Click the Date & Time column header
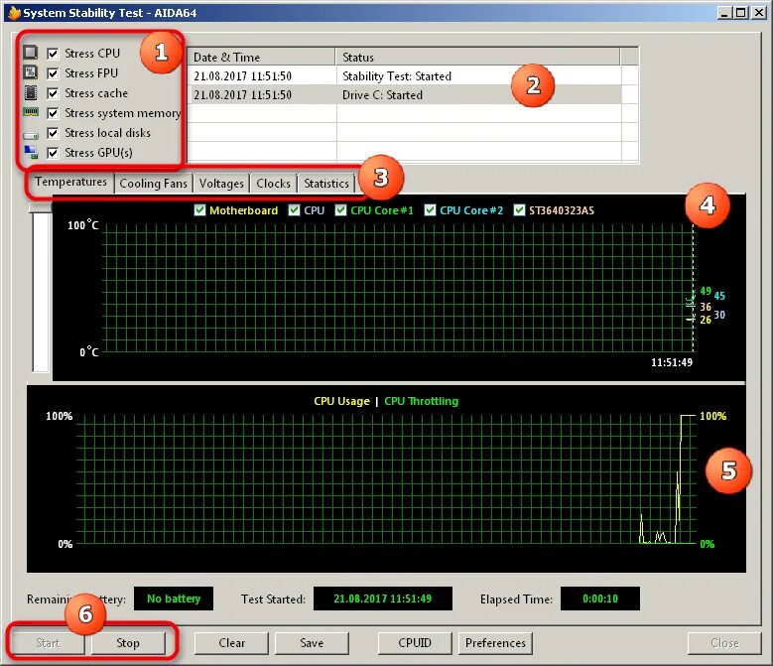 tap(261, 57)
